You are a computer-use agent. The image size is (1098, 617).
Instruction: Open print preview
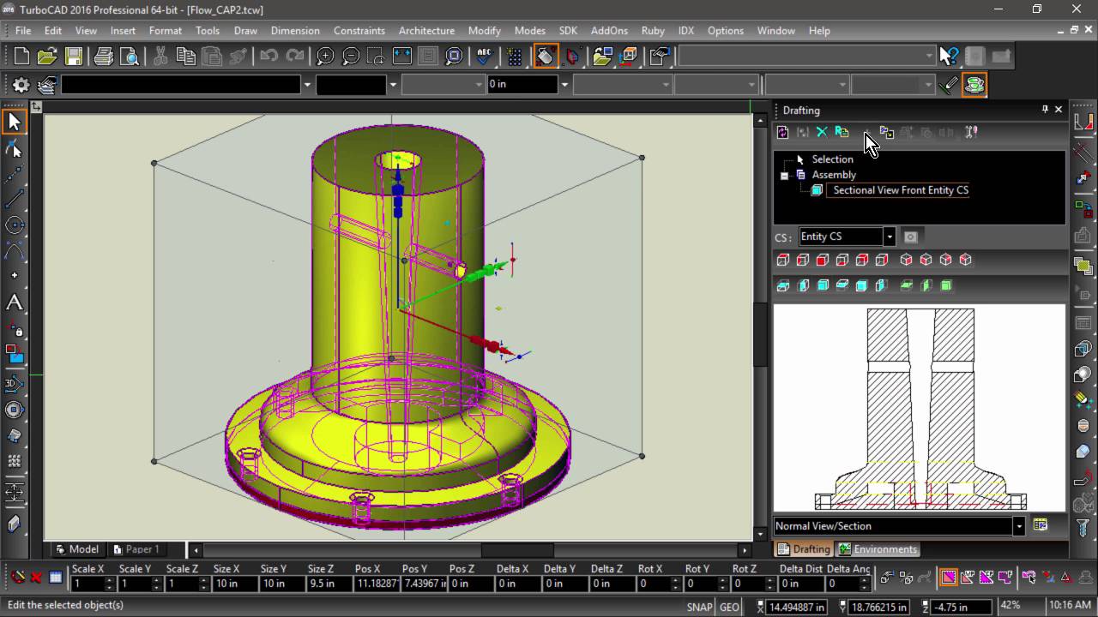(x=130, y=57)
